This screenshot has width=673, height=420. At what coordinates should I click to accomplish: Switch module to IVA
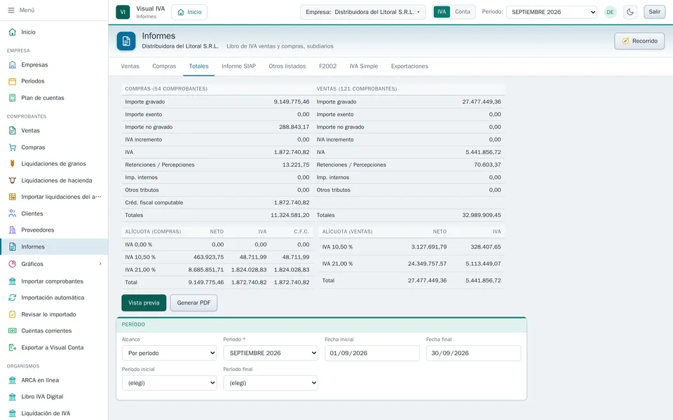tap(442, 12)
